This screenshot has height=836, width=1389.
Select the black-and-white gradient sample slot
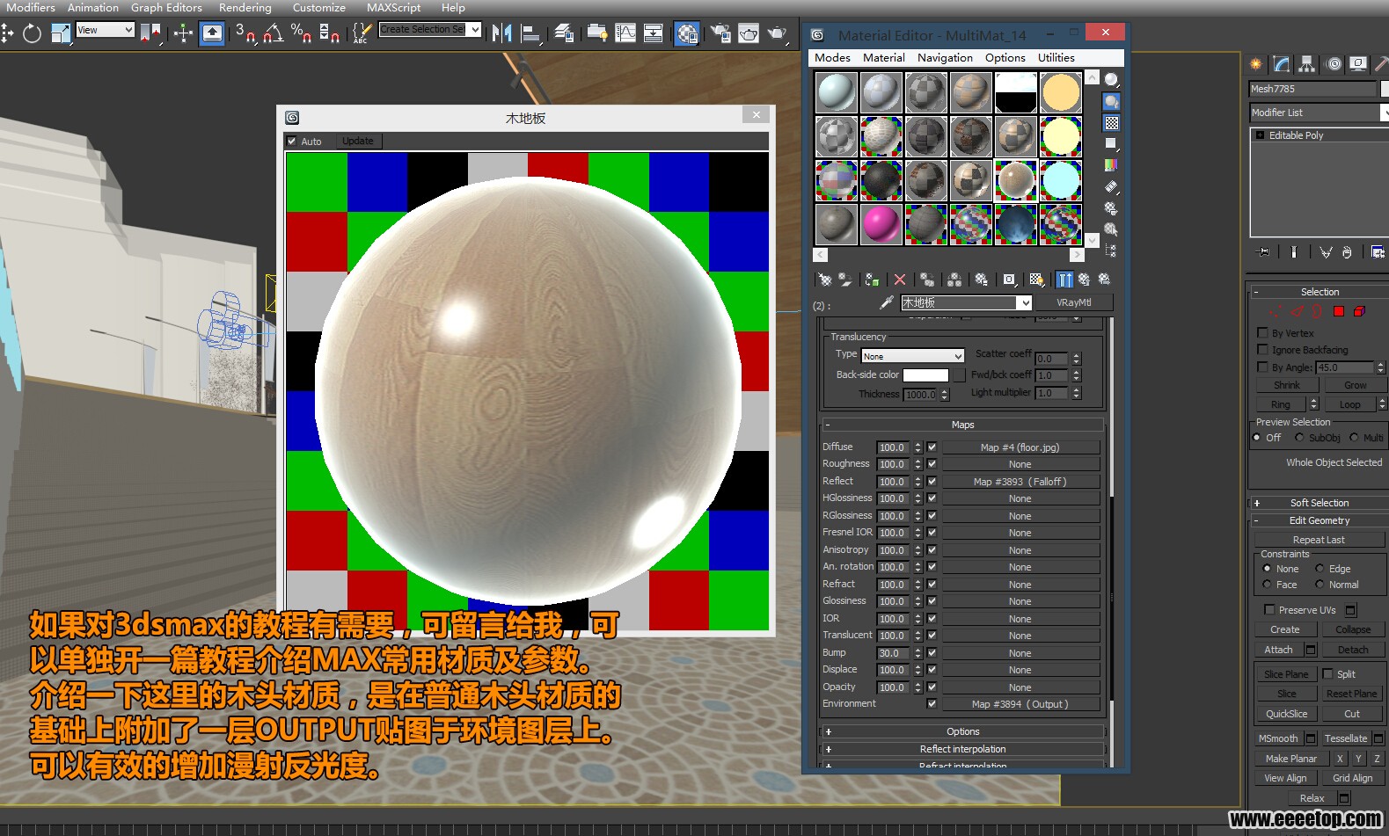coord(1016,93)
